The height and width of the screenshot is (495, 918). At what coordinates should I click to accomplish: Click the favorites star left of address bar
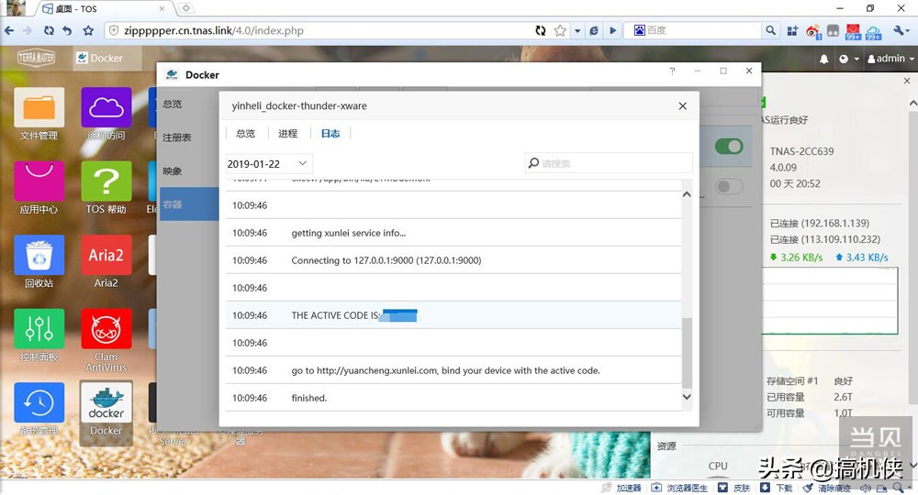(88, 30)
